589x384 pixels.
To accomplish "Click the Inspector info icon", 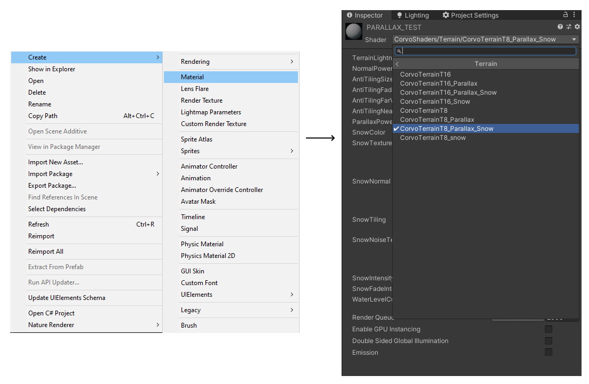I will coord(350,15).
